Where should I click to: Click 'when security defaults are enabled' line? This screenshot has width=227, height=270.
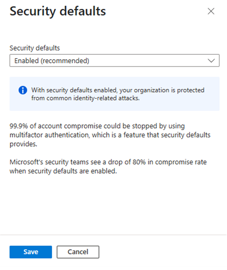[x=63, y=171]
